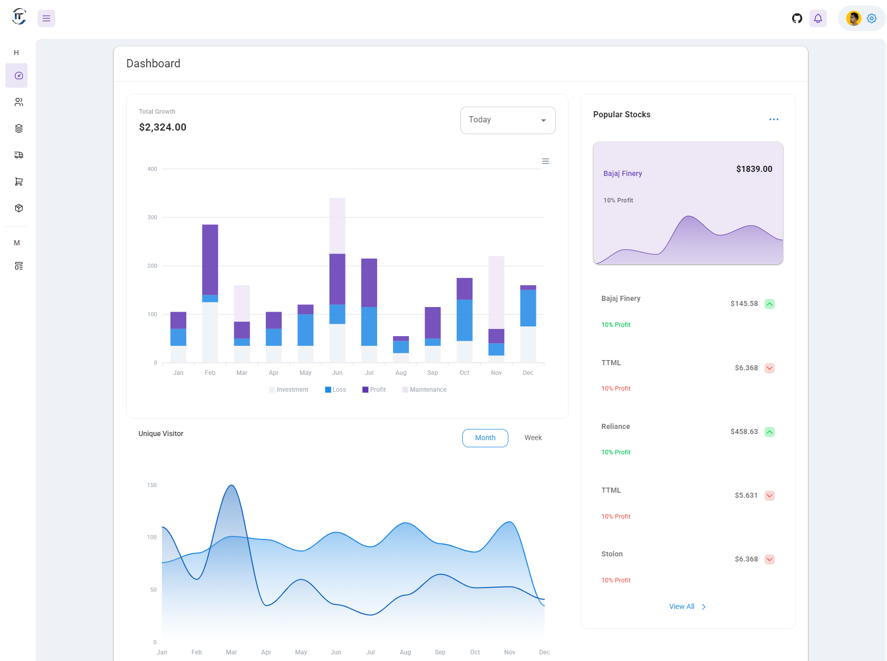
Task: Open Popular Stocks three-dots menu
Action: coord(774,119)
